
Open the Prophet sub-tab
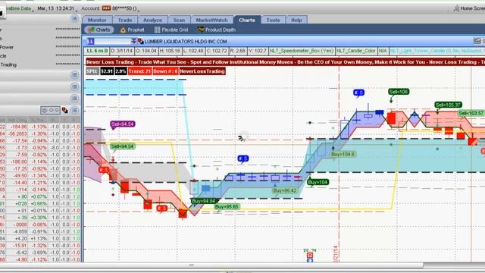click(132, 30)
